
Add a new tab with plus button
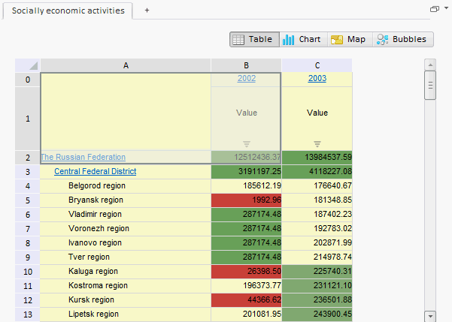coord(147,11)
